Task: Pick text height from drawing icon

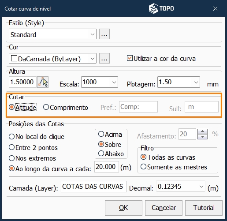Action: tap(43, 82)
